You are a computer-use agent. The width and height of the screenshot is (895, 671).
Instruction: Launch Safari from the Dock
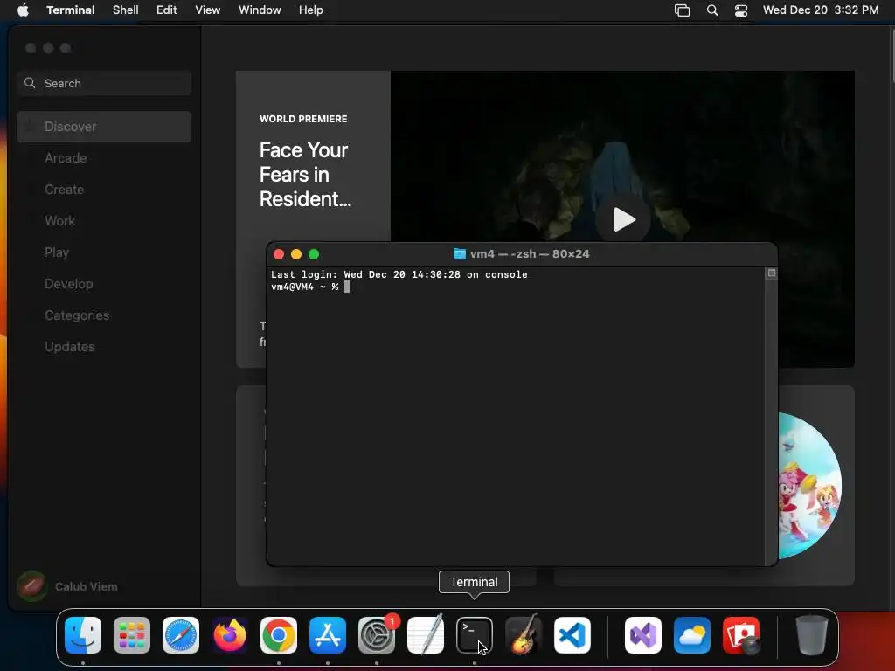pos(181,635)
